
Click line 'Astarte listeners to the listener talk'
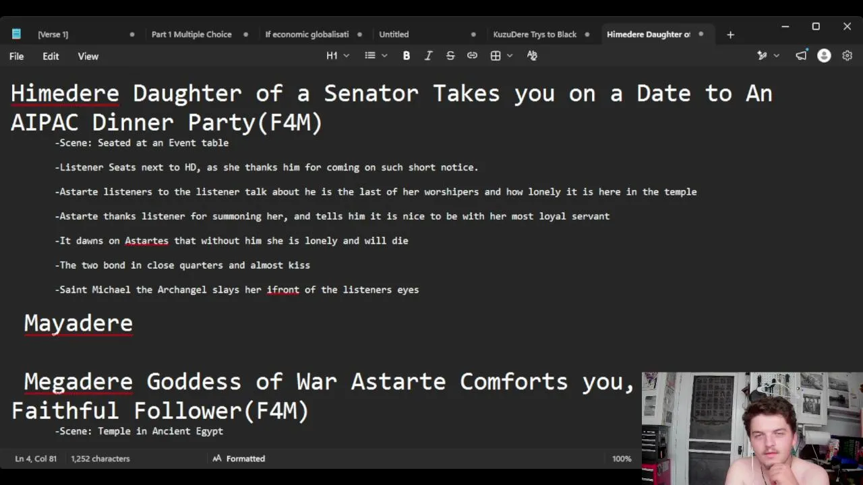click(376, 192)
